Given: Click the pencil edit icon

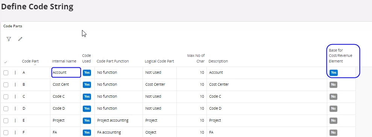Looking at the screenshot, I should (20, 39).
